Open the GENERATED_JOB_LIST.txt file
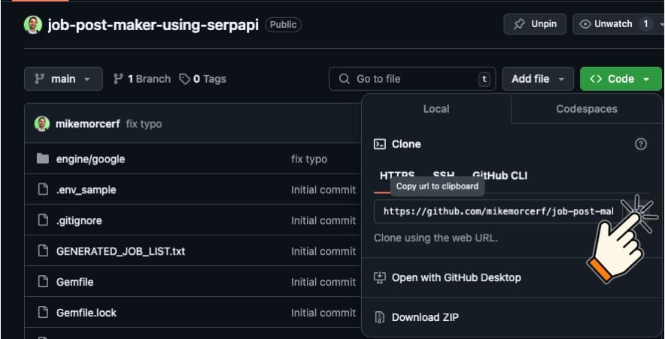The image size is (665, 339). tap(120, 251)
